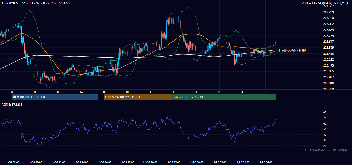Click the RSI scale 40 label

coord(325,135)
